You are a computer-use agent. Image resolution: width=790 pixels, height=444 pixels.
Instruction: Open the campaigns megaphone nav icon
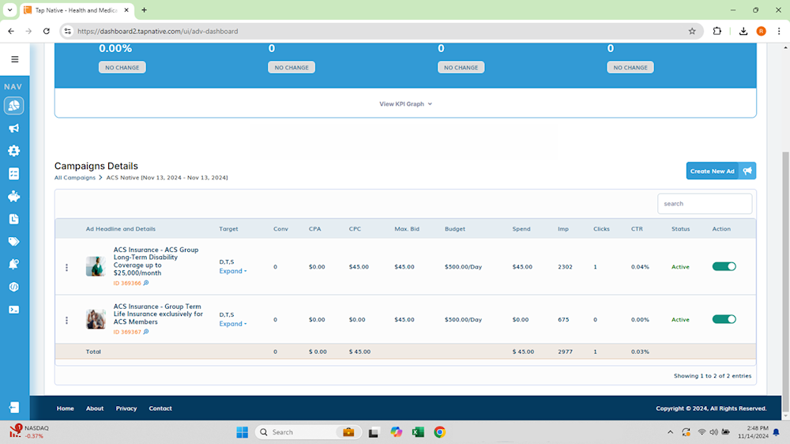coord(13,129)
